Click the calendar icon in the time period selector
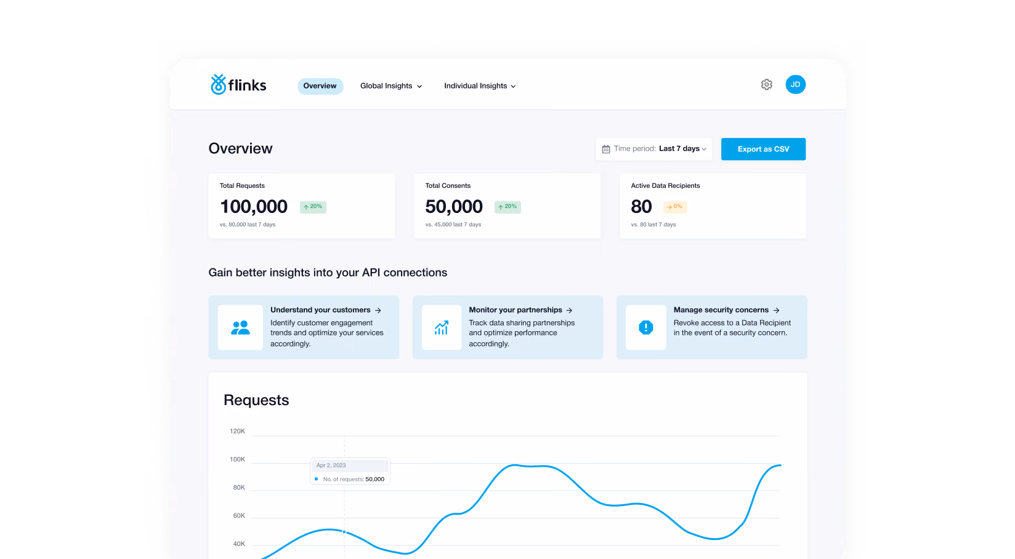Screen dimensions: 1015x559 coord(605,149)
